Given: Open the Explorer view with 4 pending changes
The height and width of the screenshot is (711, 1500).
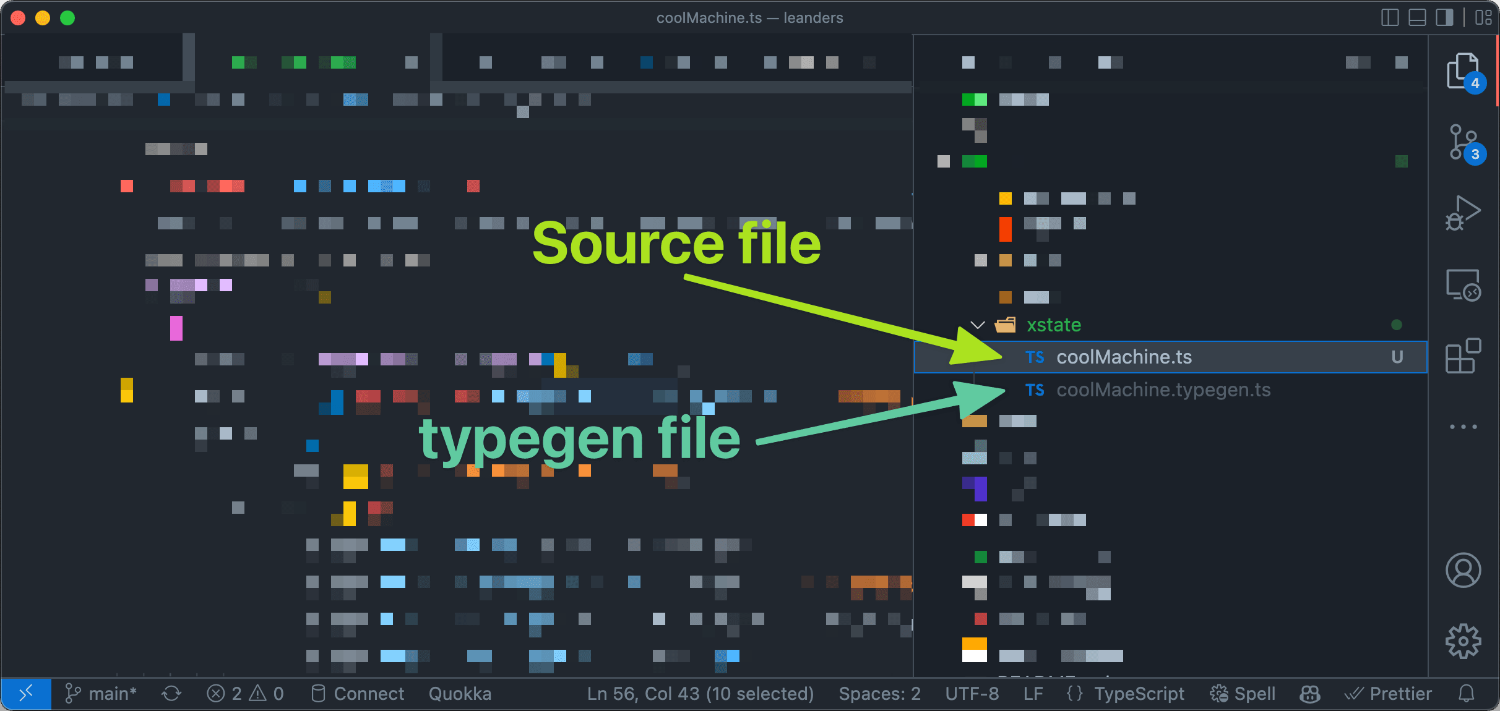Looking at the screenshot, I should point(1465,71).
